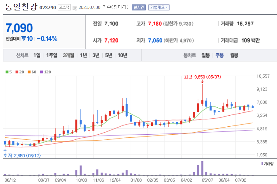Click the 코스닥 market badge
The width and height of the screenshot is (277, 184).
coord(64,7)
